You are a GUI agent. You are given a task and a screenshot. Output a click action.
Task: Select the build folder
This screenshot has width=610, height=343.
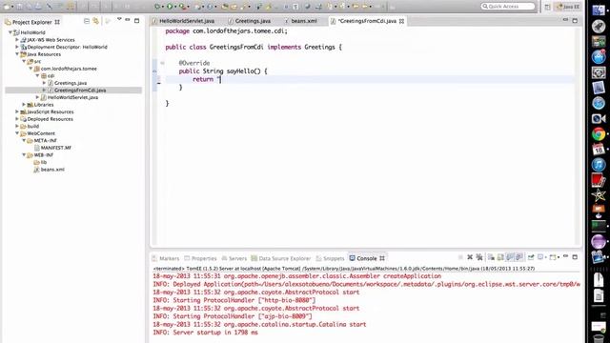click(x=32, y=127)
